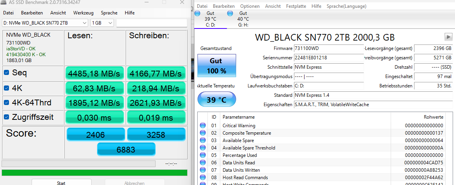Click the empty text field beside size dropdown
Viewport: 455px width, 185px height.
point(152,23)
